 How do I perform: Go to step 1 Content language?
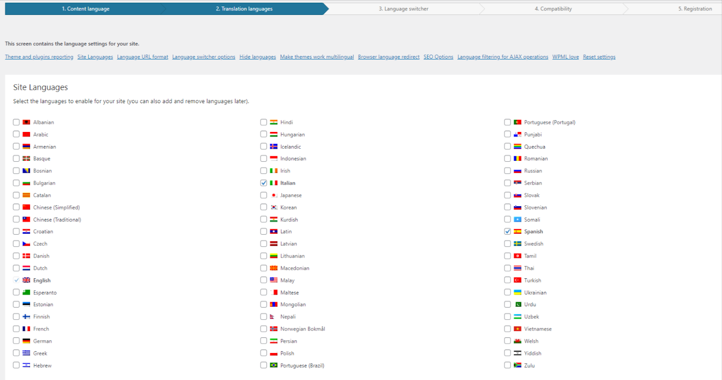pos(86,9)
